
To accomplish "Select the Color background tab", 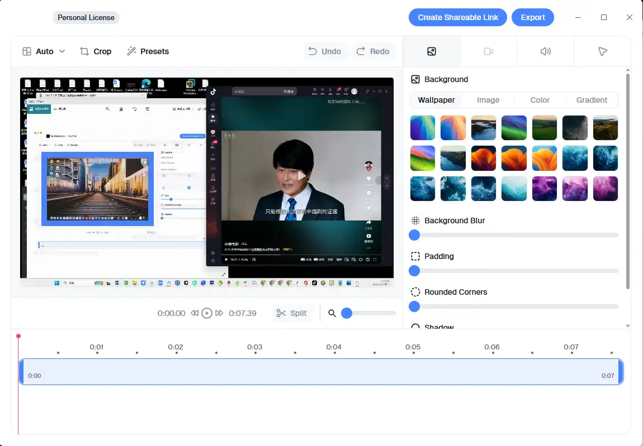I will pyautogui.click(x=540, y=100).
